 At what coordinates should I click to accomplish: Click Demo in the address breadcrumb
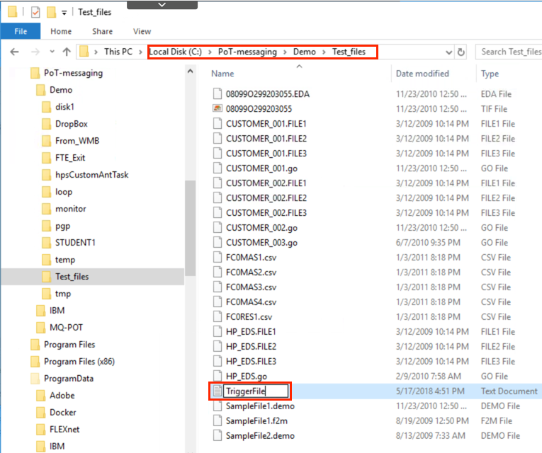pos(305,52)
